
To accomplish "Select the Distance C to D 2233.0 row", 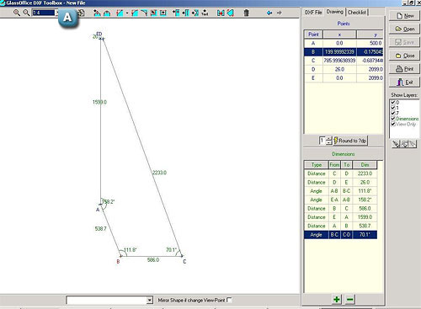I will (x=340, y=173).
